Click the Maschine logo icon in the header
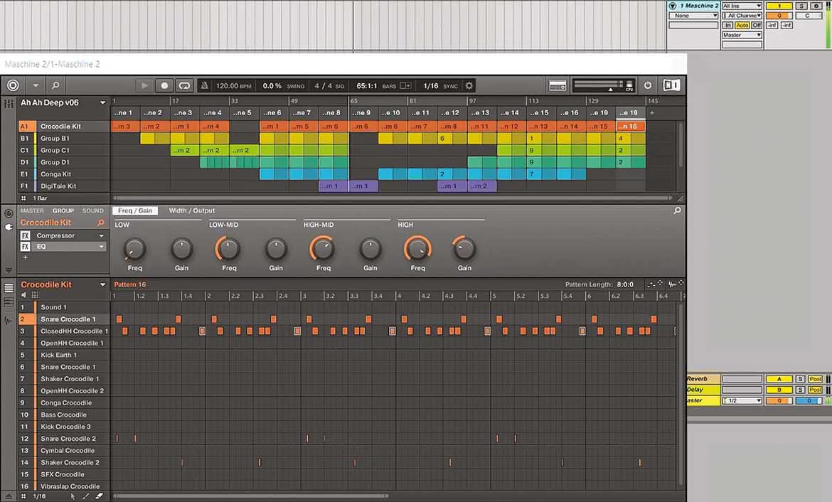The height and width of the screenshot is (502, 832). [13, 85]
